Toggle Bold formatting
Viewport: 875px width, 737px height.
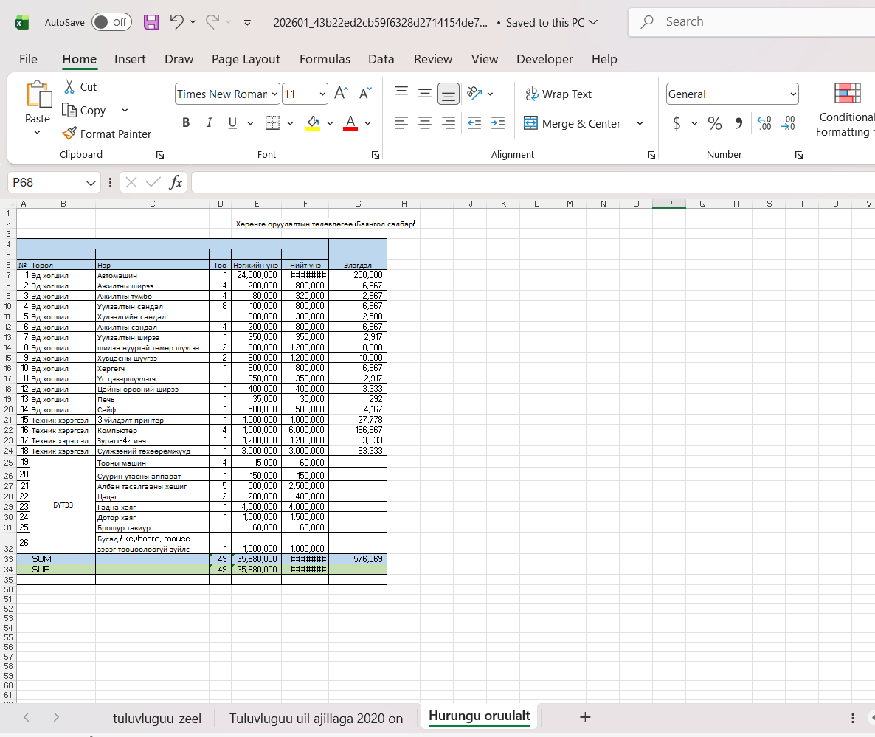[186, 123]
